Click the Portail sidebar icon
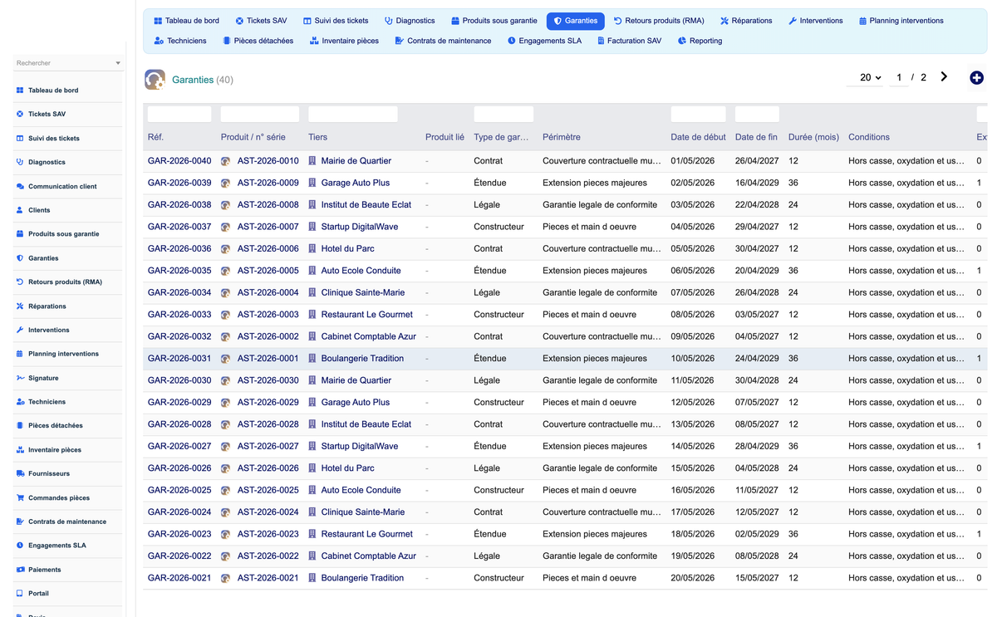 pos(20,594)
